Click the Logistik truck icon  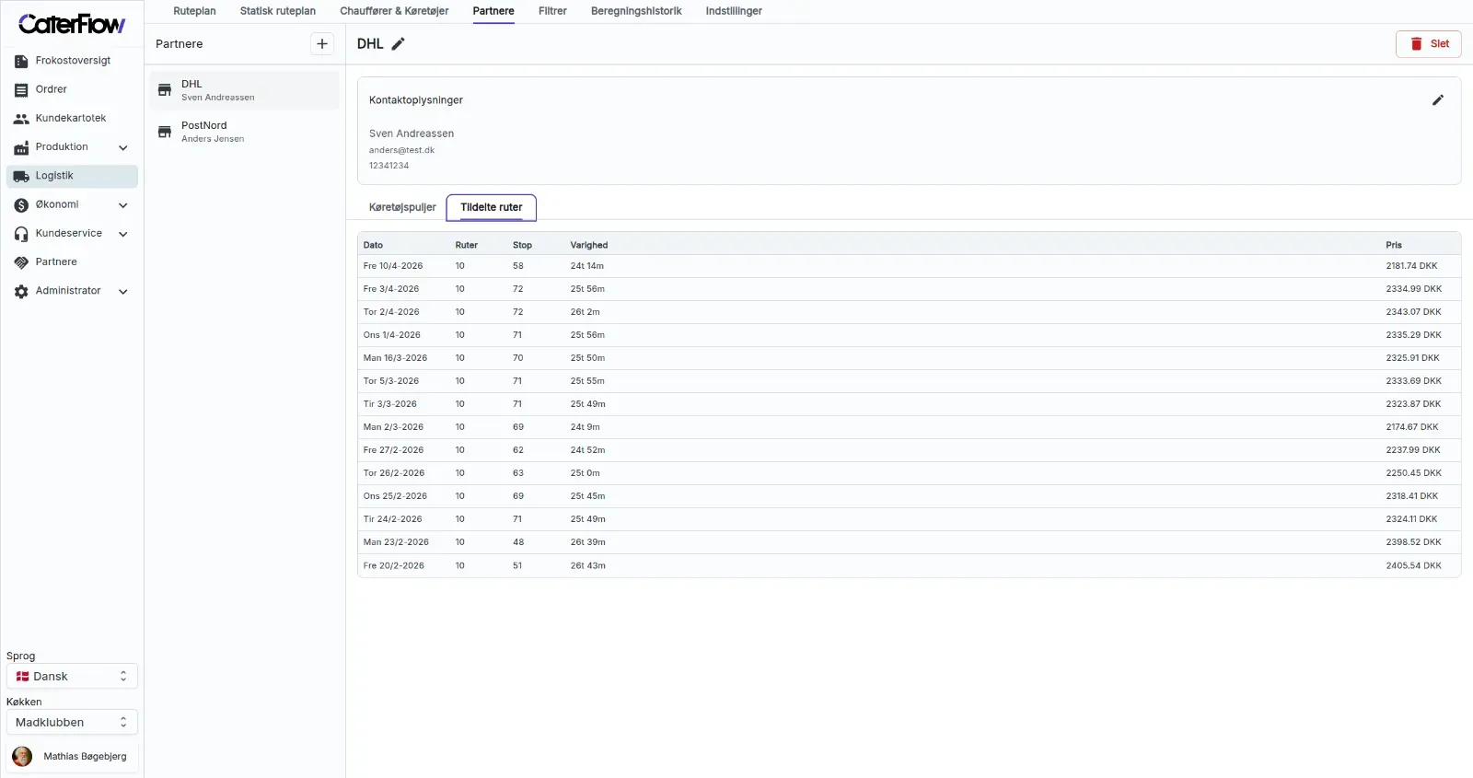[21, 177]
